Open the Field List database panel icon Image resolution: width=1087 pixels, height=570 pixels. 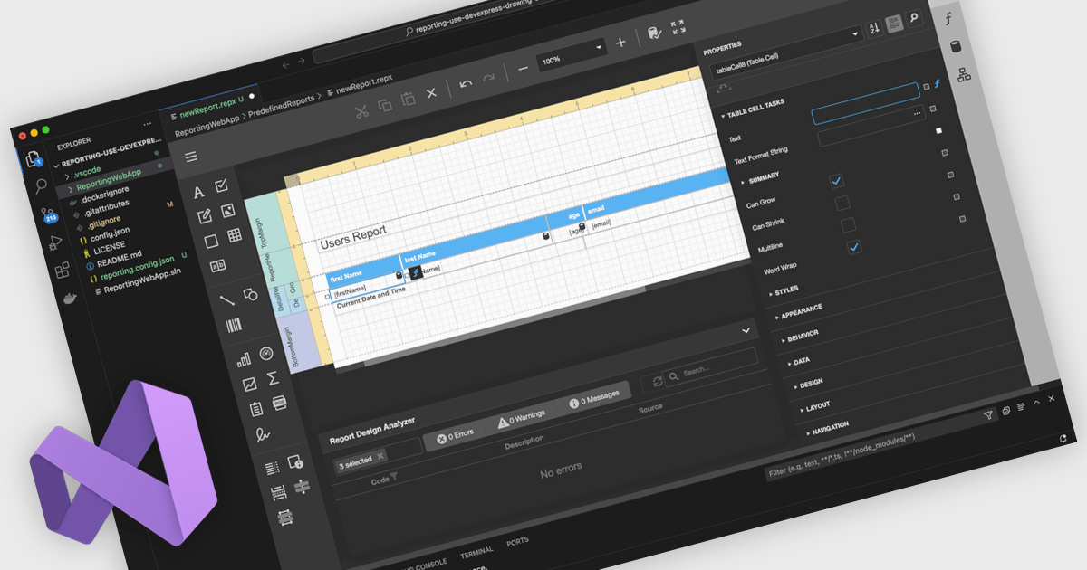956,47
